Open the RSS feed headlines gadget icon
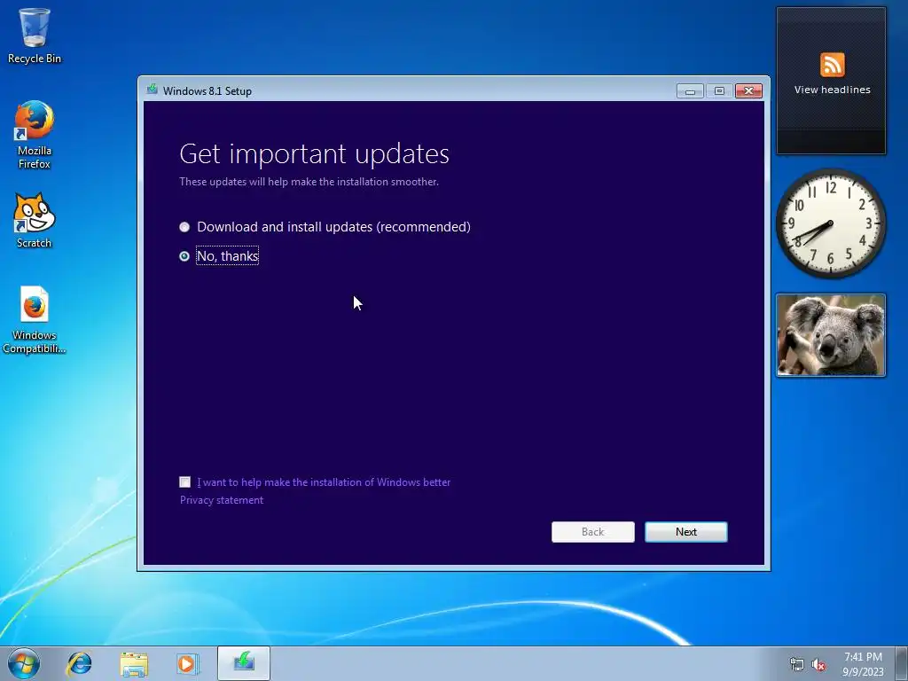The width and height of the screenshot is (908, 681). click(x=832, y=64)
